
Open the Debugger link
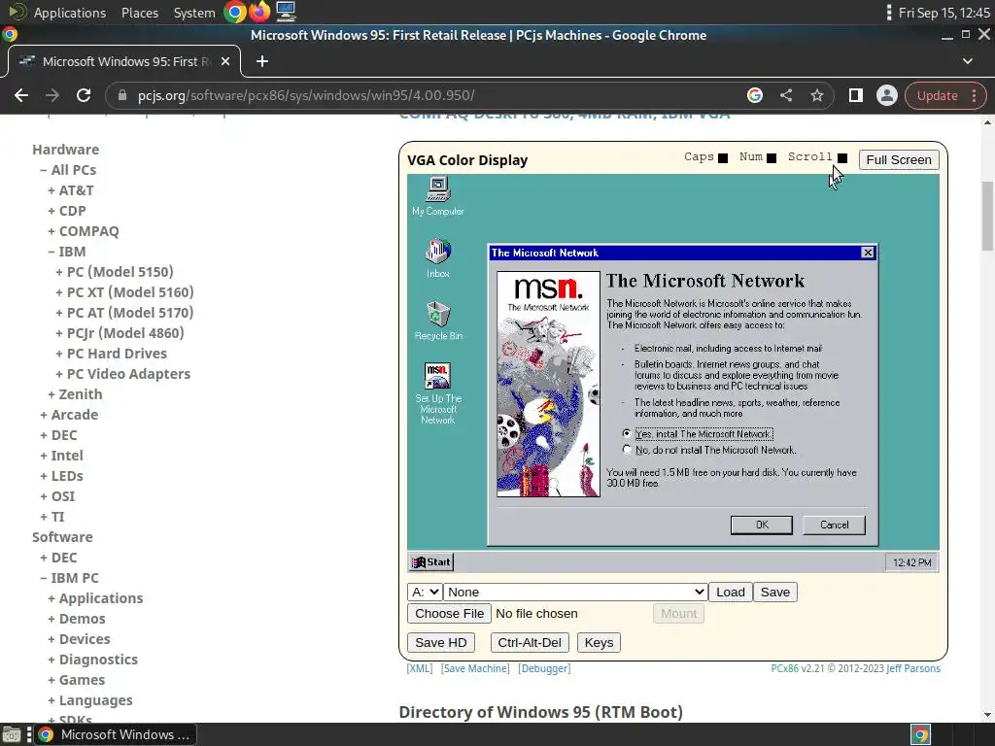click(544, 668)
